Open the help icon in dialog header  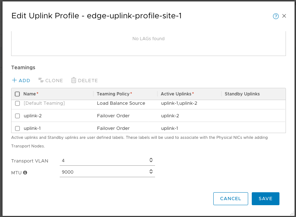[276, 16]
